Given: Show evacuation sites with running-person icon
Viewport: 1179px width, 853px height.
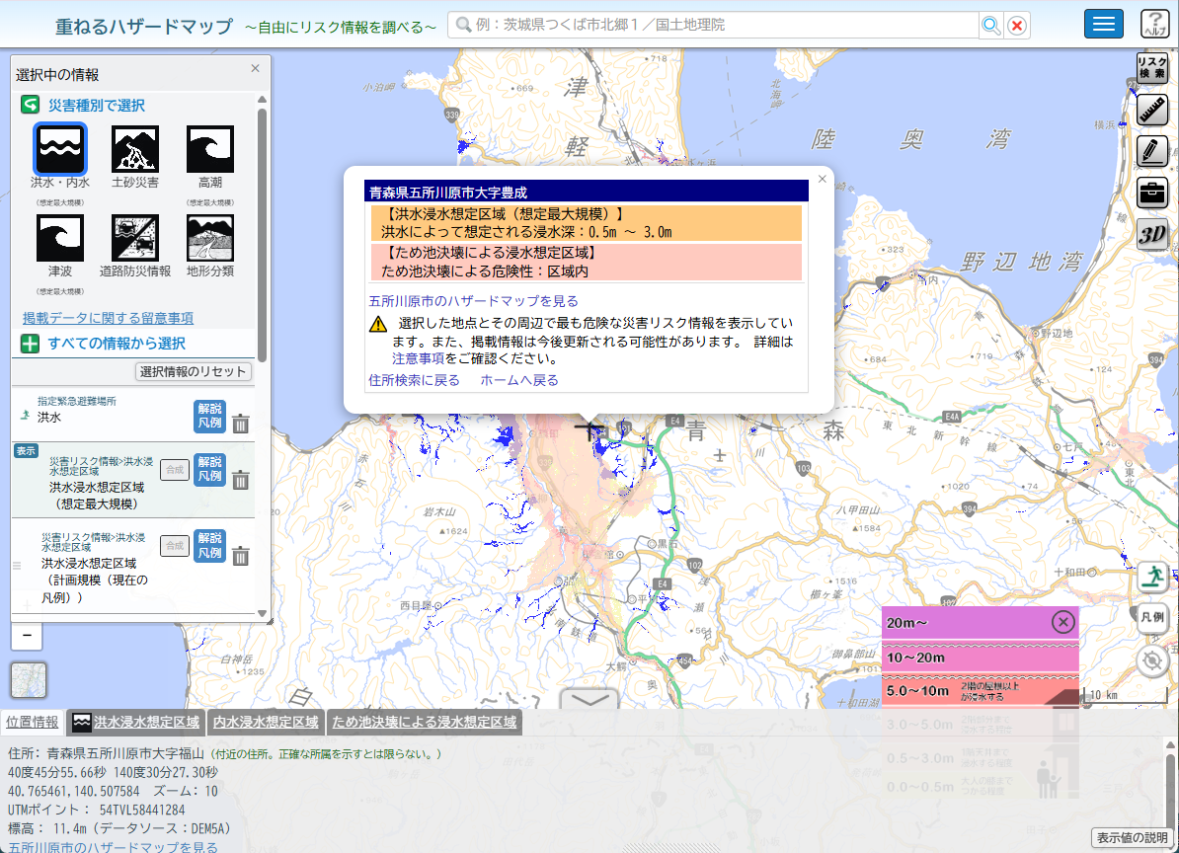Looking at the screenshot, I should (1152, 578).
